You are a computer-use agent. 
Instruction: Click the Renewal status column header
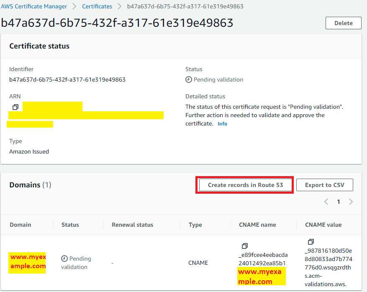[x=132, y=225]
